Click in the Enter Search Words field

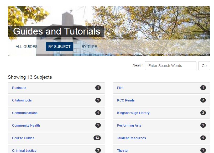coord(170,66)
